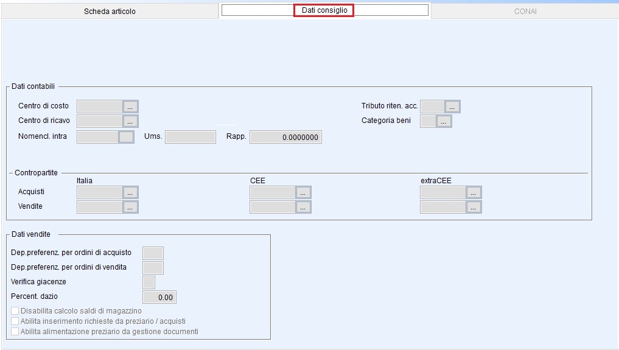Image resolution: width=619 pixels, height=350 pixels.
Task: Open Tributo riten. acc. lookup button
Action: tap(452, 107)
